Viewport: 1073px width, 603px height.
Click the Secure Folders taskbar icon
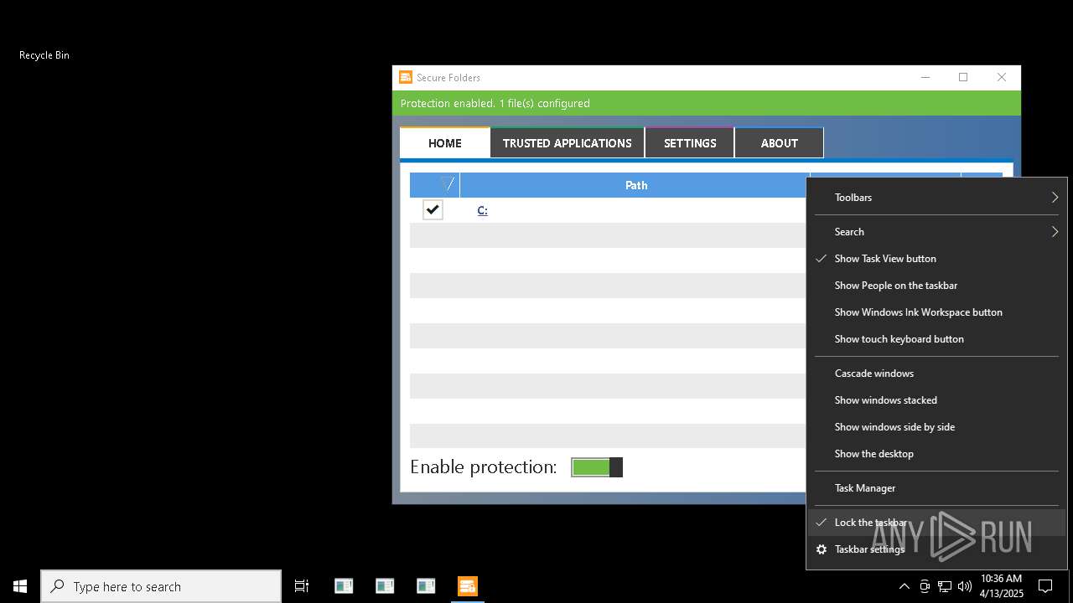tap(468, 586)
